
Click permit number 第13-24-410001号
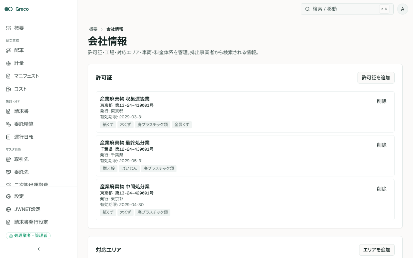coord(134,105)
